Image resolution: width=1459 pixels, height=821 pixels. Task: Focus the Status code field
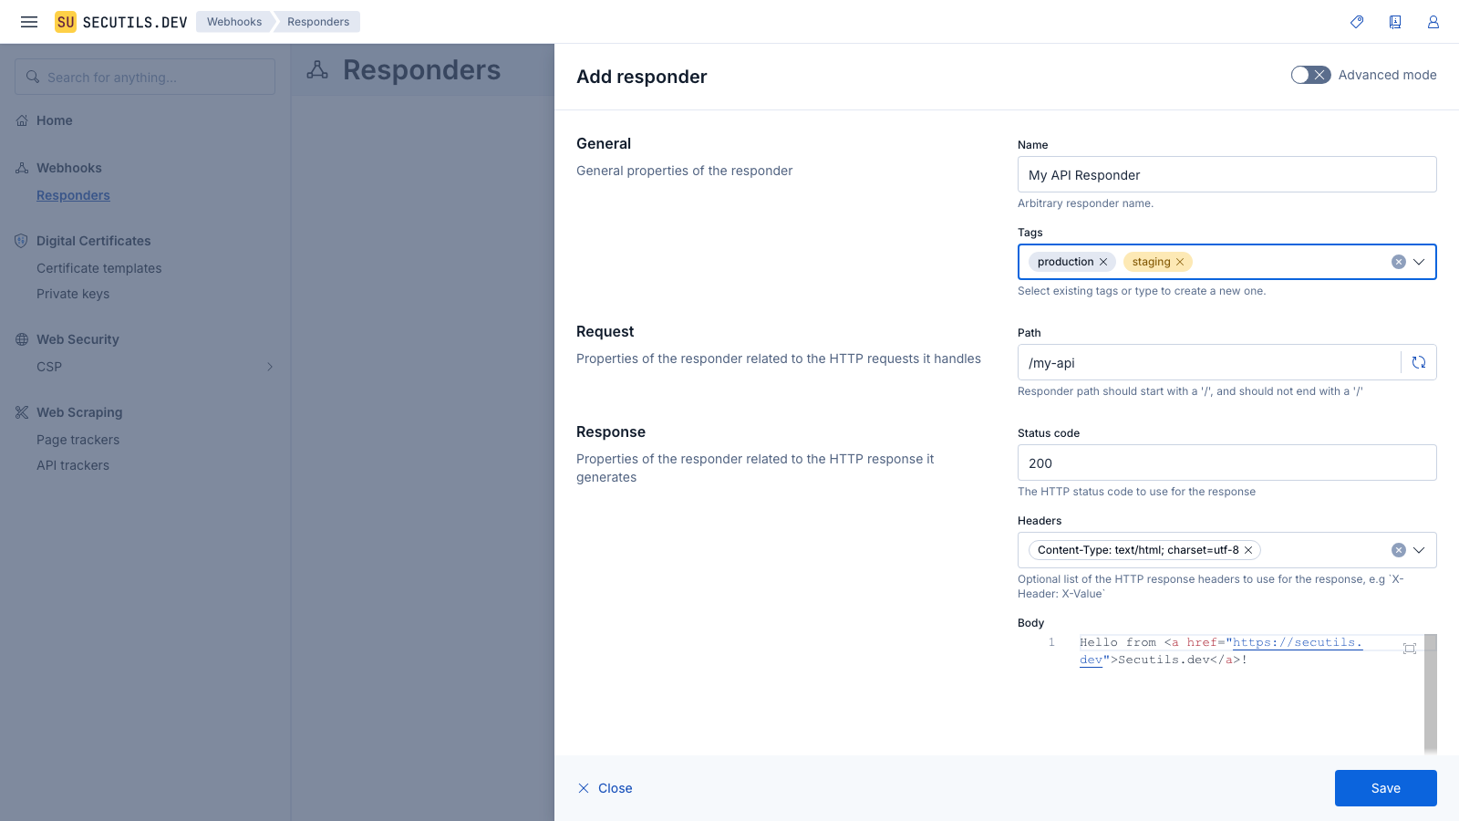pos(1226,462)
